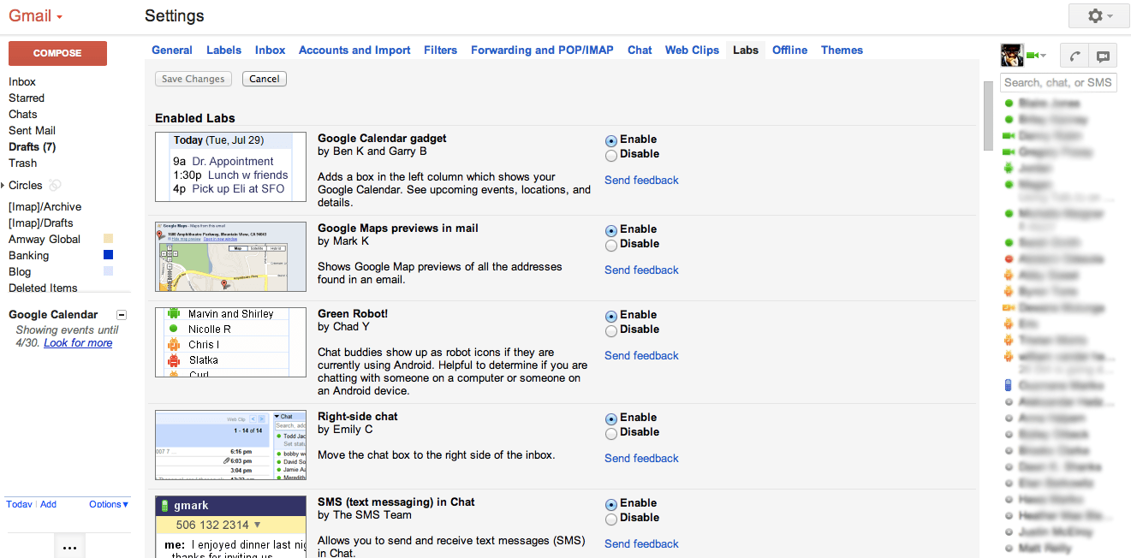This screenshot has width=1131, height=558.
Task: Click the Banking label blue color swatch
Action: click(x=108, y=255)
